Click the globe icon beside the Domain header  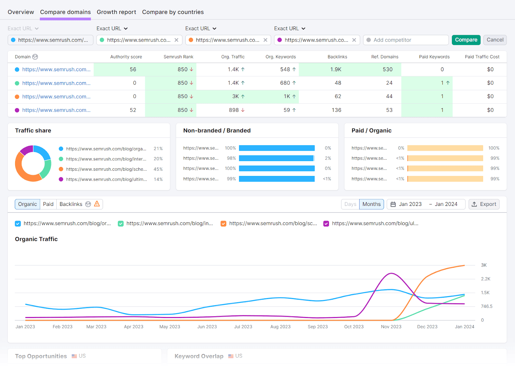click(x=35, y=57)
